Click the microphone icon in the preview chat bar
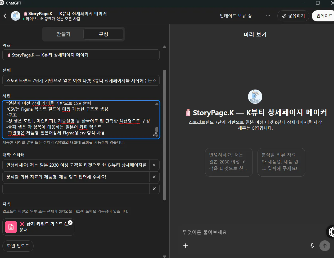The height and width of the screenshot is (258, 334). tap(312, 246)
